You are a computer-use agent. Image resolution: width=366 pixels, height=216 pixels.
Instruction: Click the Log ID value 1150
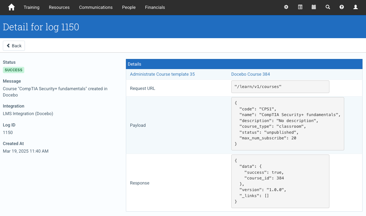tap(8, 132)
